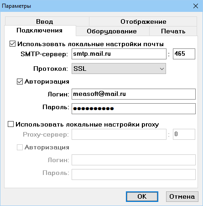Click the mail Пароль field
203x206 pixels.
pos(134,109)
